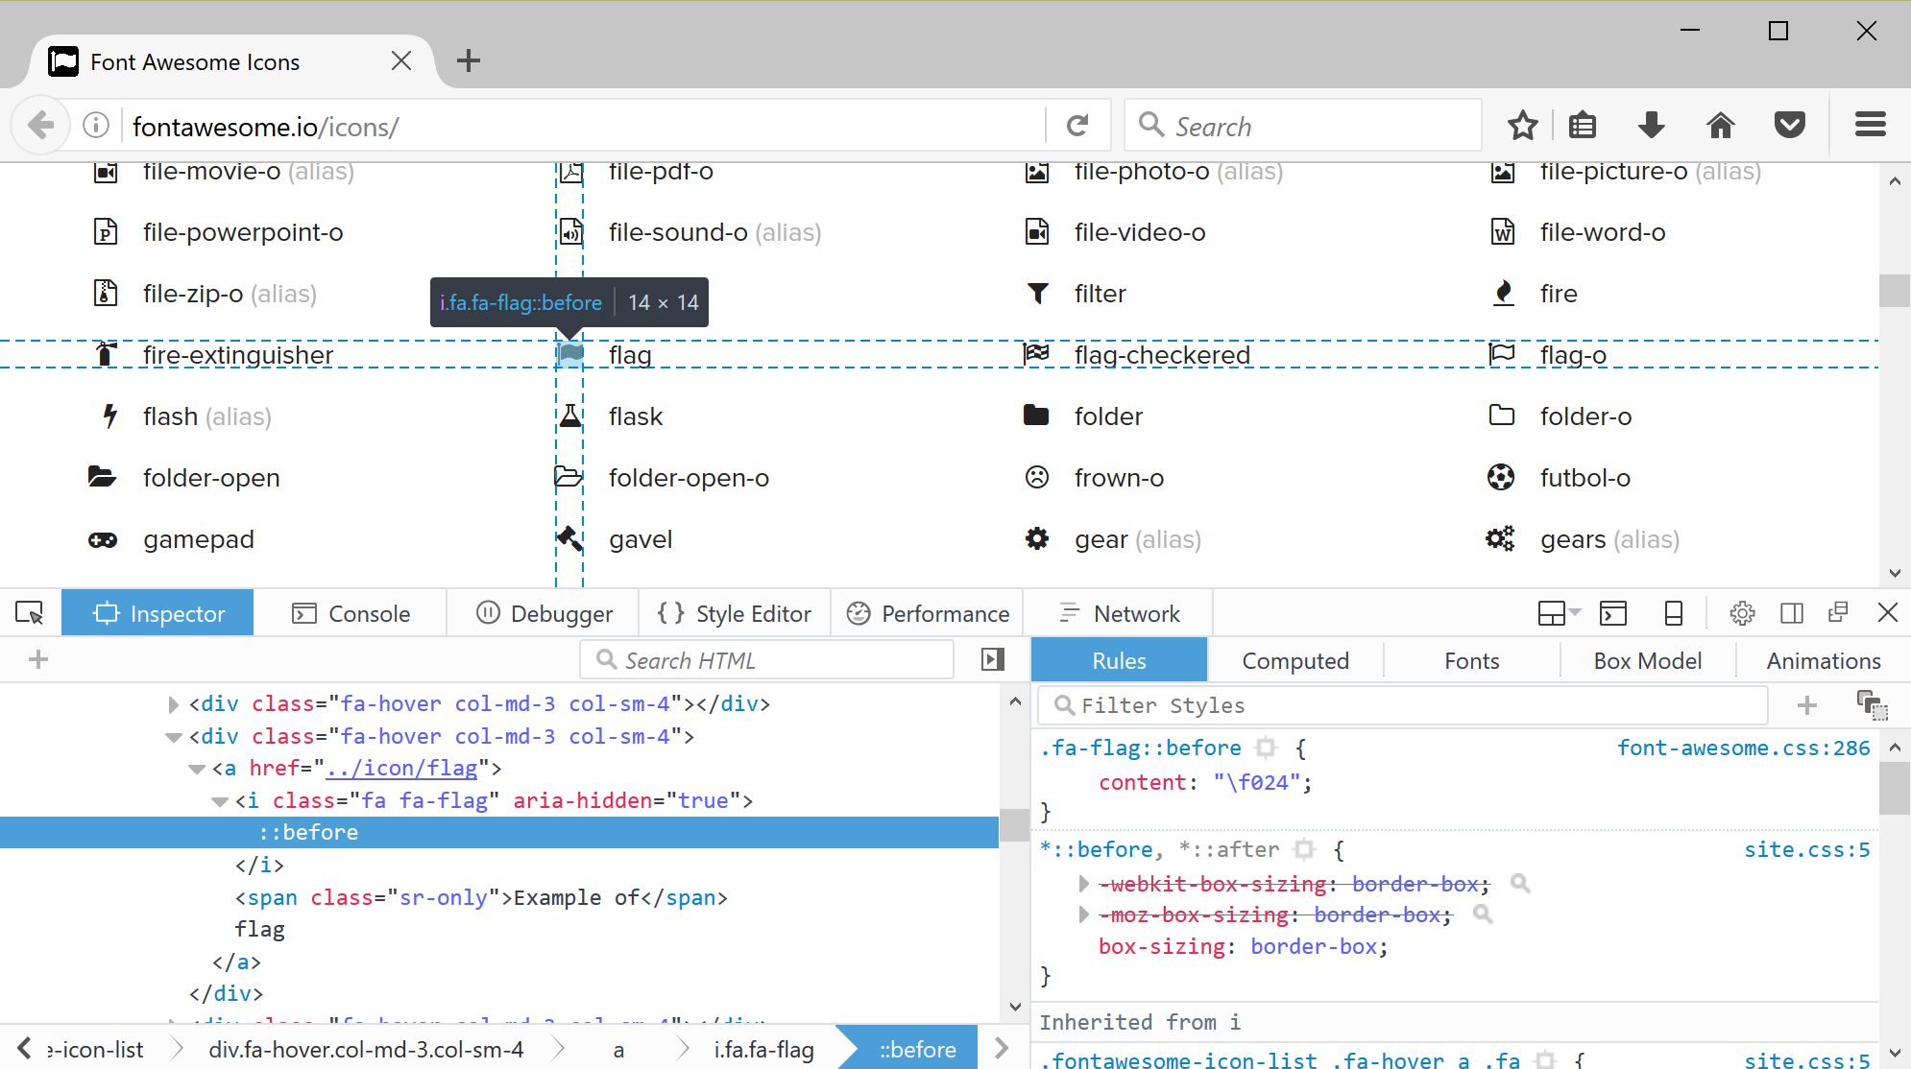Toggle pseudo-class panel icon
1911x1069 pixels.
pyautogui.click(x=1872, y=705)
